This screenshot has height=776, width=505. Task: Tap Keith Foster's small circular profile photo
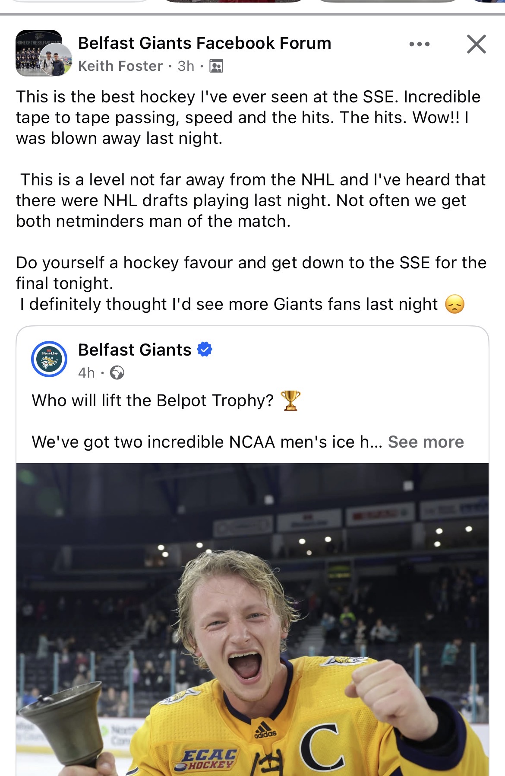[56, 60]
